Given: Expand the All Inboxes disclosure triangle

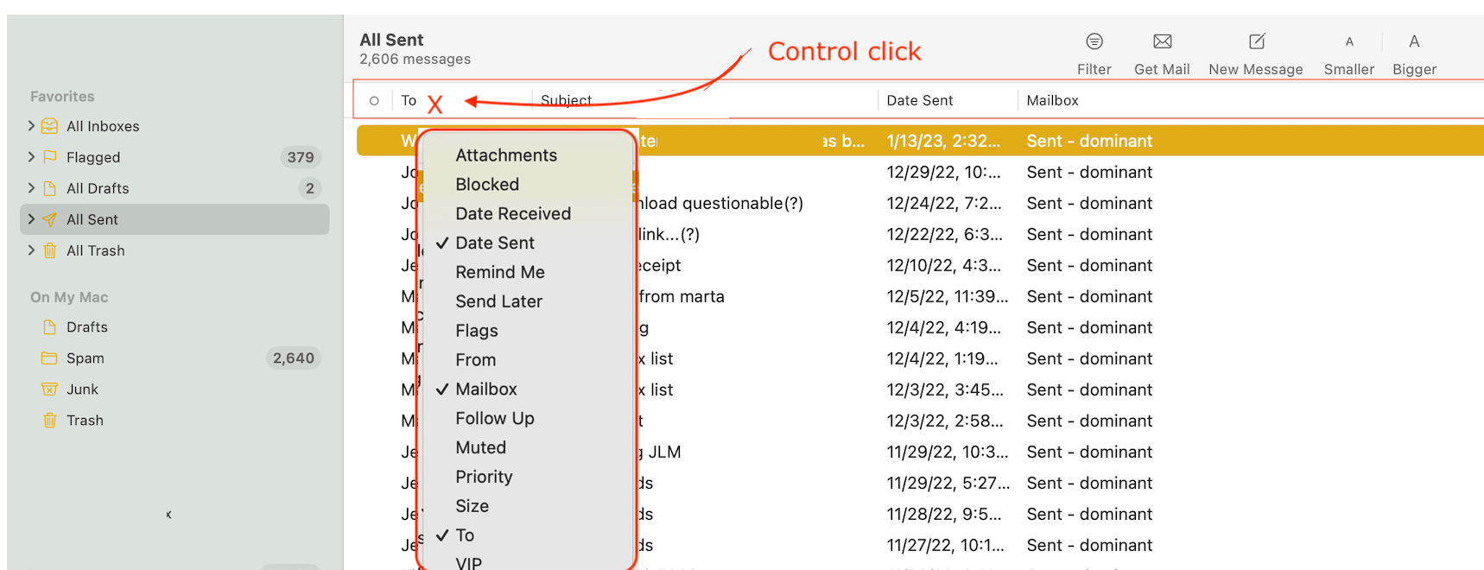Looking at the screenshot, I should click(31, 126).
